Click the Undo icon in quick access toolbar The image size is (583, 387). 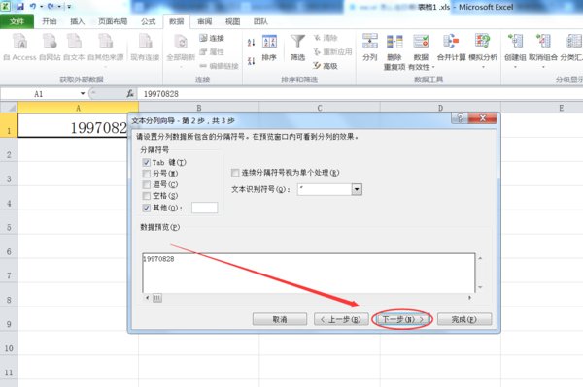[33, 7]
